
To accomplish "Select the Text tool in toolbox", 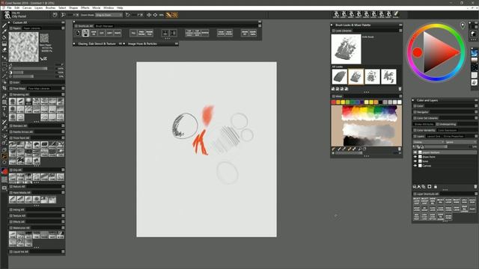I will [4, 108].
